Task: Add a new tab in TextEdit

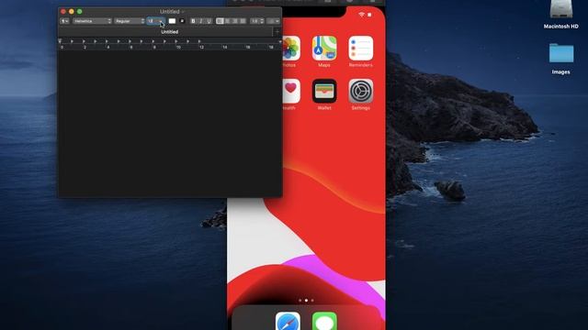Action: tap(277, 32)
